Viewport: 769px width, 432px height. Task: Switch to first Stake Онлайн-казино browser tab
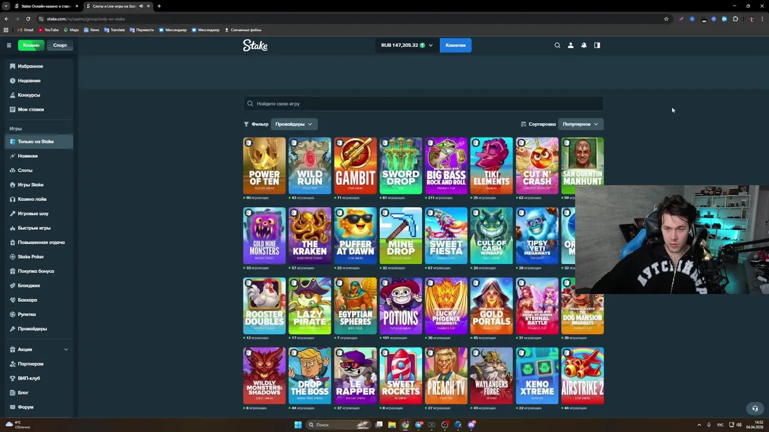tap(46, 6)
